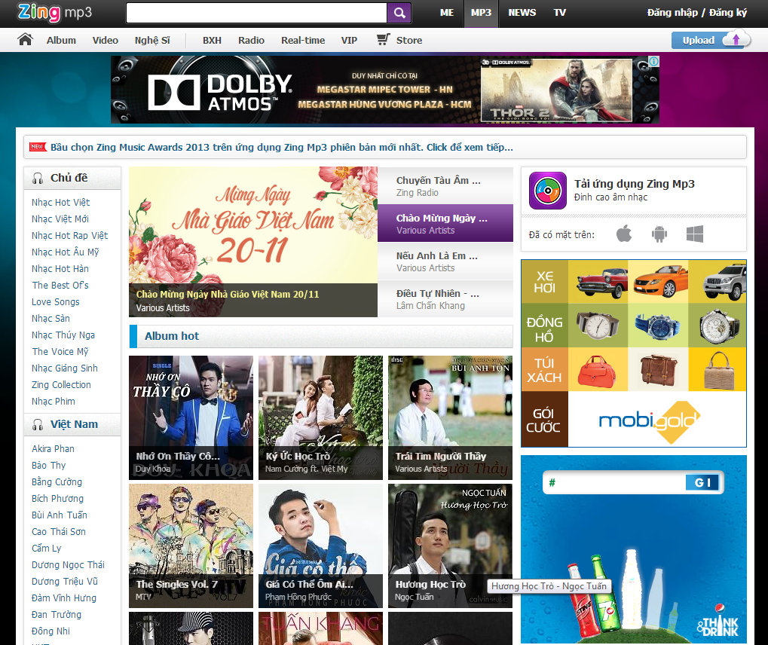
Task: Open Trái Tim Người Thầy album thumbnail
Action: point(450,417)
